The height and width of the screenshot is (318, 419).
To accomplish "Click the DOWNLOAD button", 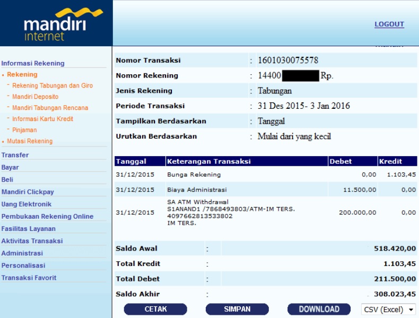I will tap(319, 309).
